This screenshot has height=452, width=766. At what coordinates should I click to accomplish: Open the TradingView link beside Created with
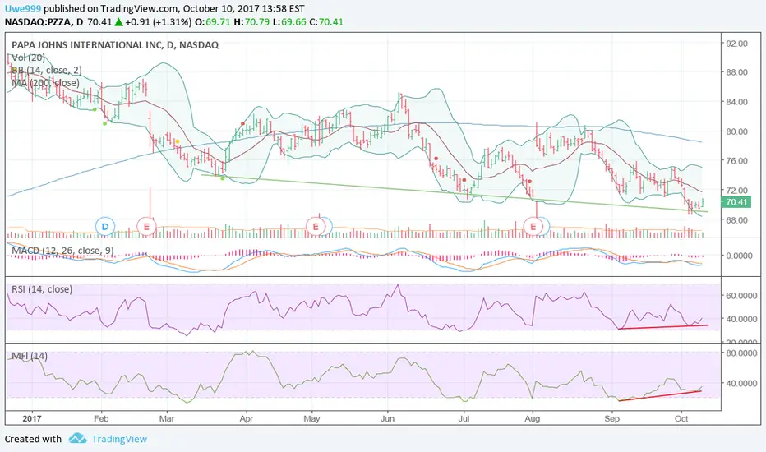coord(119,439)
